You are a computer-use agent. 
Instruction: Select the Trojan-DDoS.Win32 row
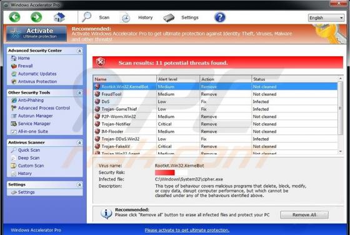tap(215, 139)
